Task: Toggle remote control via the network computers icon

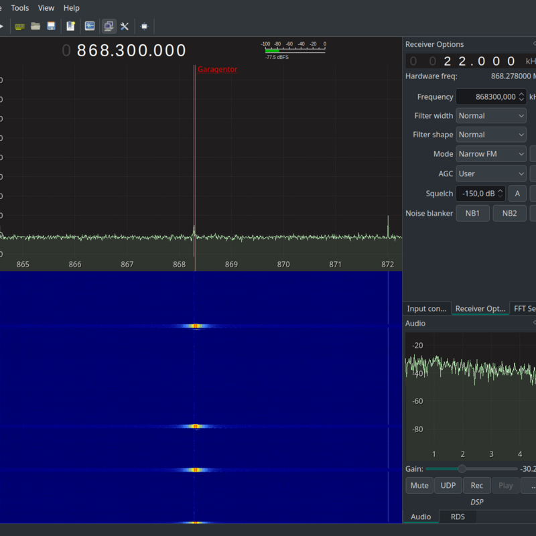Action: point(109,26)
